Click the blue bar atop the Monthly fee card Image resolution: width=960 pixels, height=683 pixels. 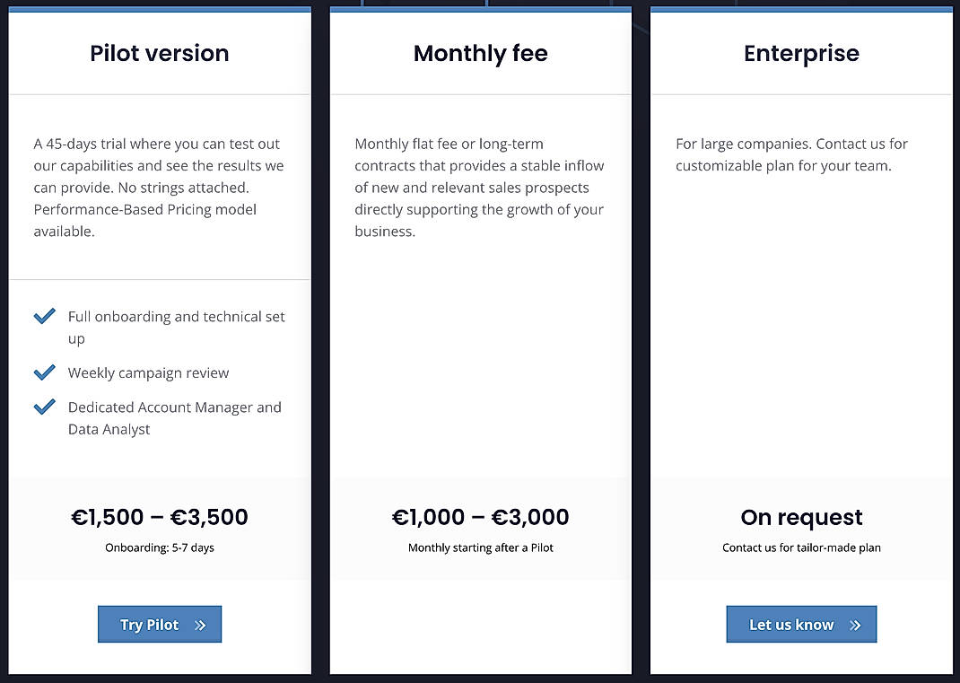(x=481, y=8)
